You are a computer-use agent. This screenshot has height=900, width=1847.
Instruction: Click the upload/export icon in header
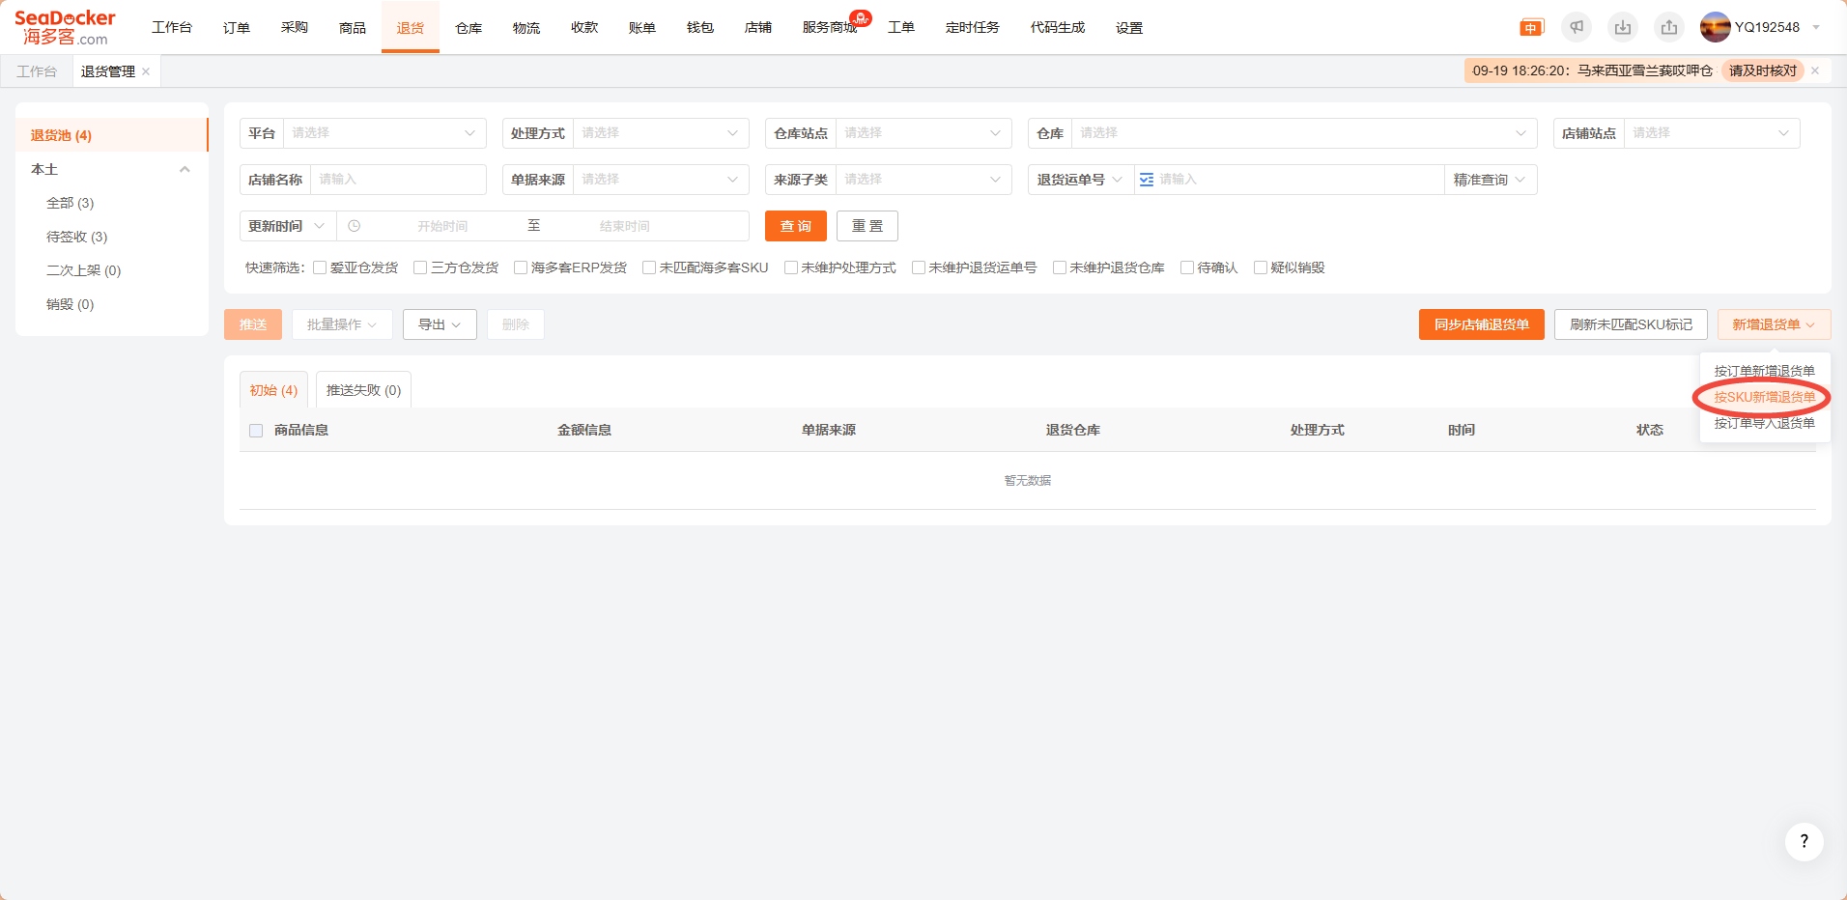click(1669, 28)
